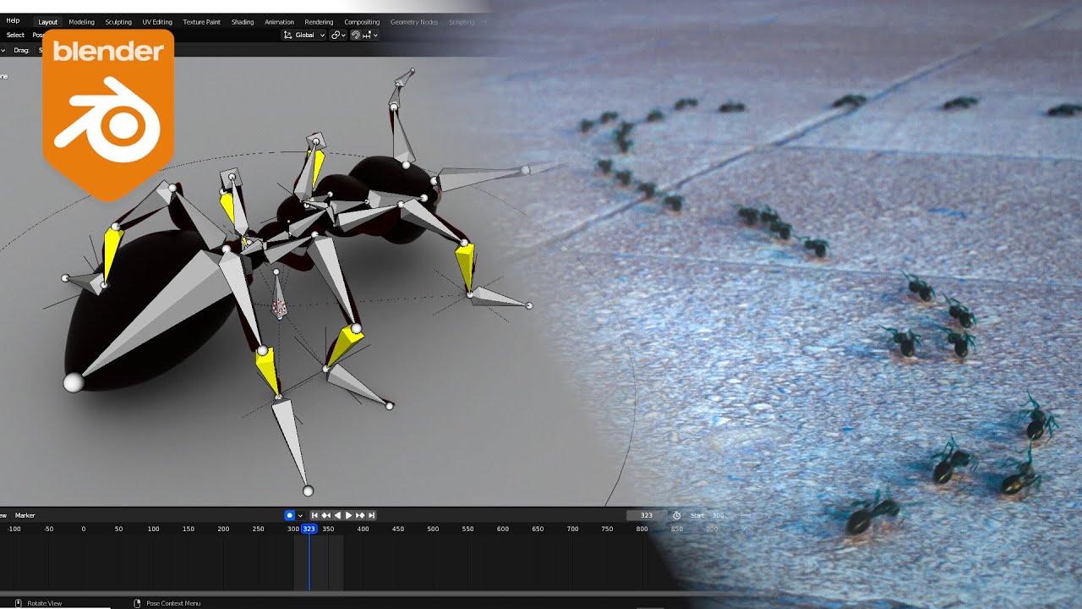Open the Animation workspace tab

280,22
